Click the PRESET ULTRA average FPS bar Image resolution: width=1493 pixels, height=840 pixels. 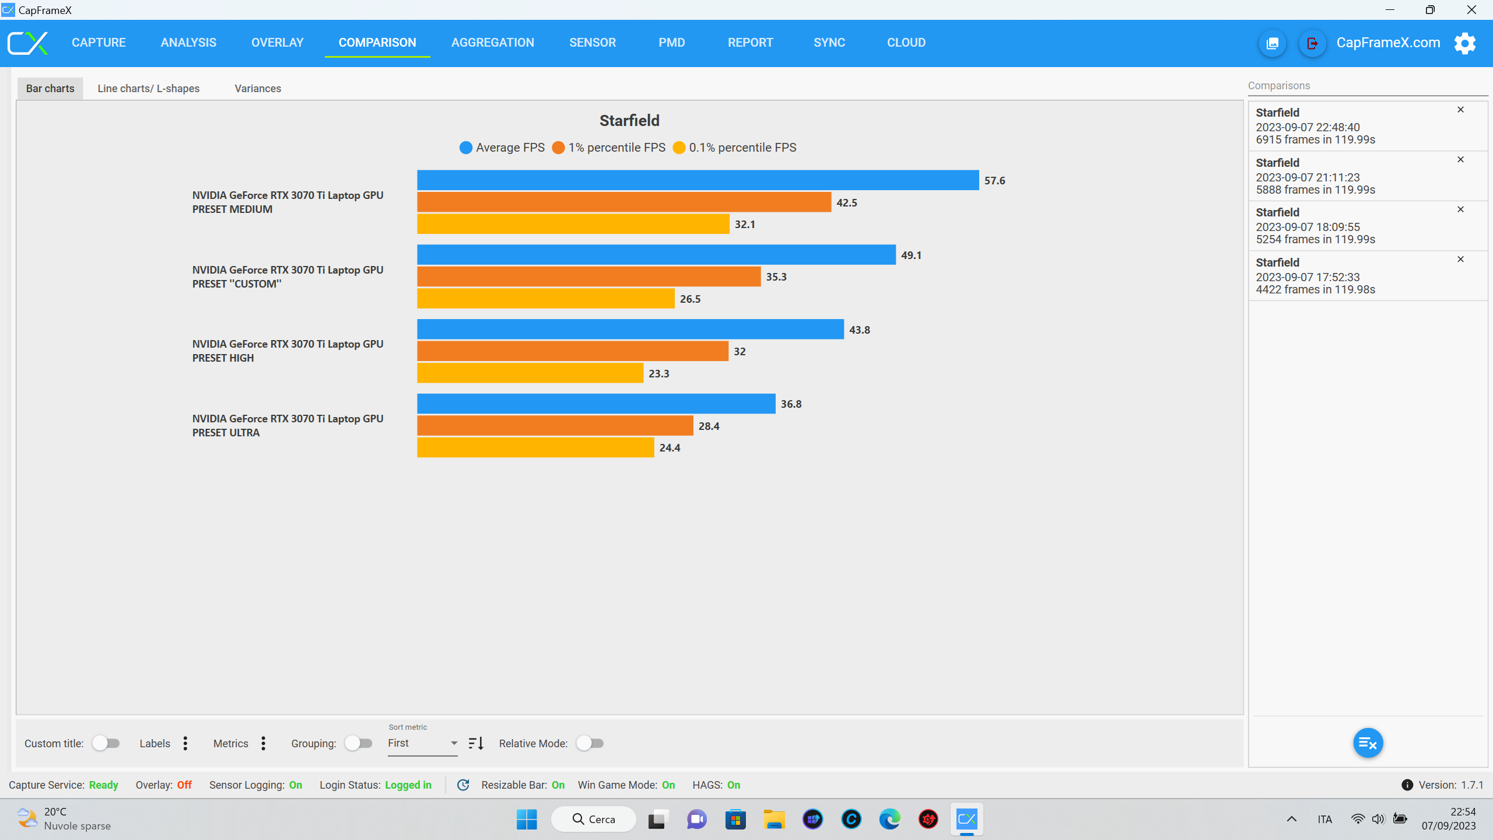click(596, 404)
